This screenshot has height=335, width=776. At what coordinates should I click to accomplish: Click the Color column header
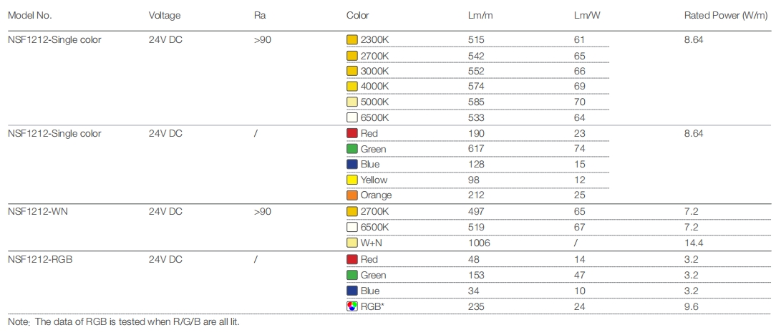pos(357,15)
